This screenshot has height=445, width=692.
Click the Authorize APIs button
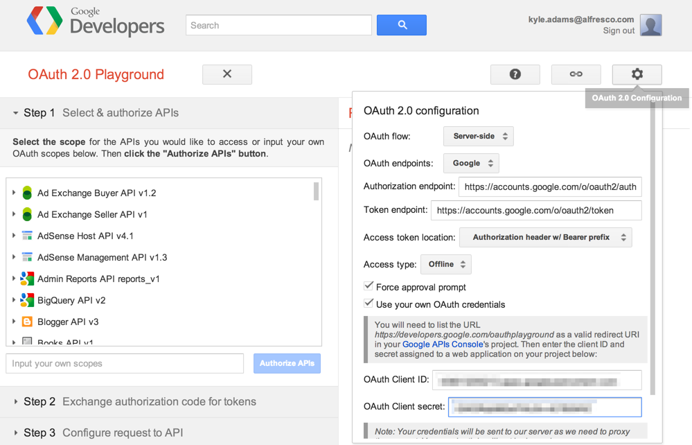coord(287,363)
